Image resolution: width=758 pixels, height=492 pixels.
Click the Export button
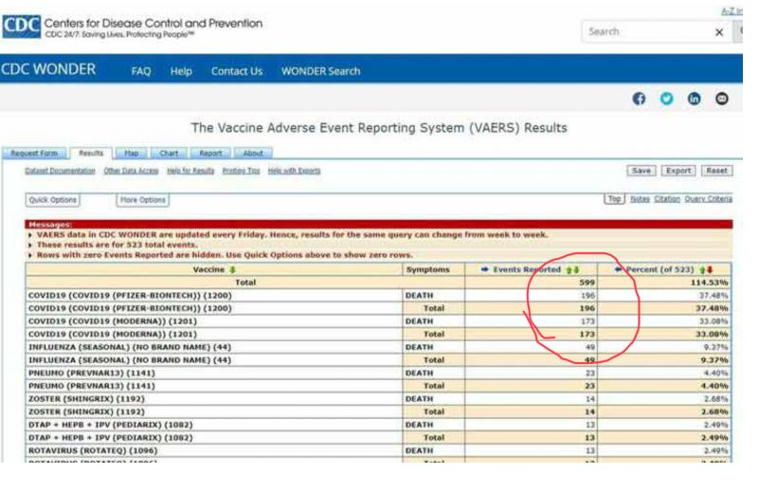coord(678,171)
